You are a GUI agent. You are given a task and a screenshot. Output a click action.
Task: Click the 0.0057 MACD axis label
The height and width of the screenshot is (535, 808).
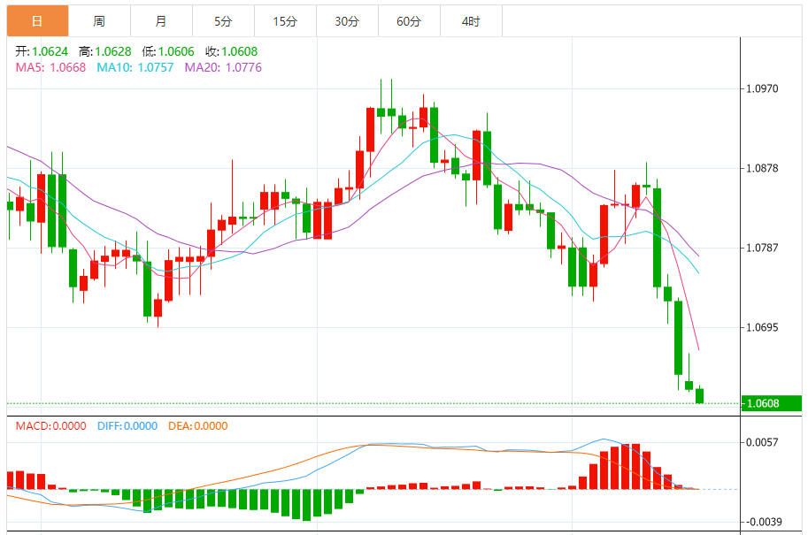point(762,442)
